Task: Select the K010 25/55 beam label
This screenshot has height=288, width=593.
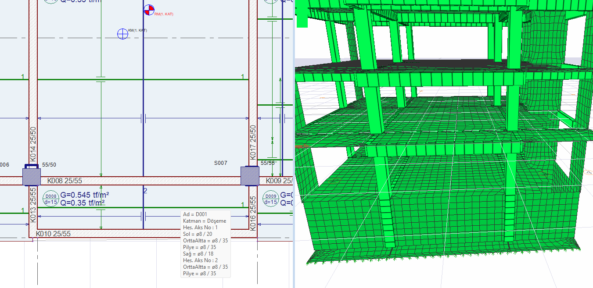Action: 54,234
